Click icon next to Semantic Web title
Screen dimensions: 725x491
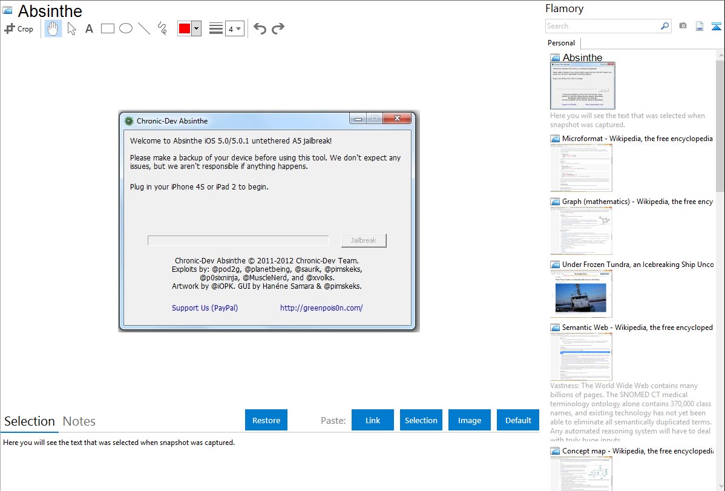click(x=555, y=328)
